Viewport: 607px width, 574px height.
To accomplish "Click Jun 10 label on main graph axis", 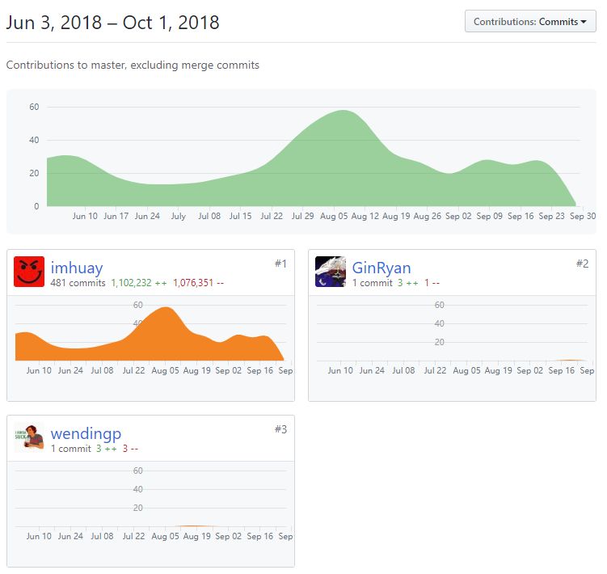I will point(85,216).
